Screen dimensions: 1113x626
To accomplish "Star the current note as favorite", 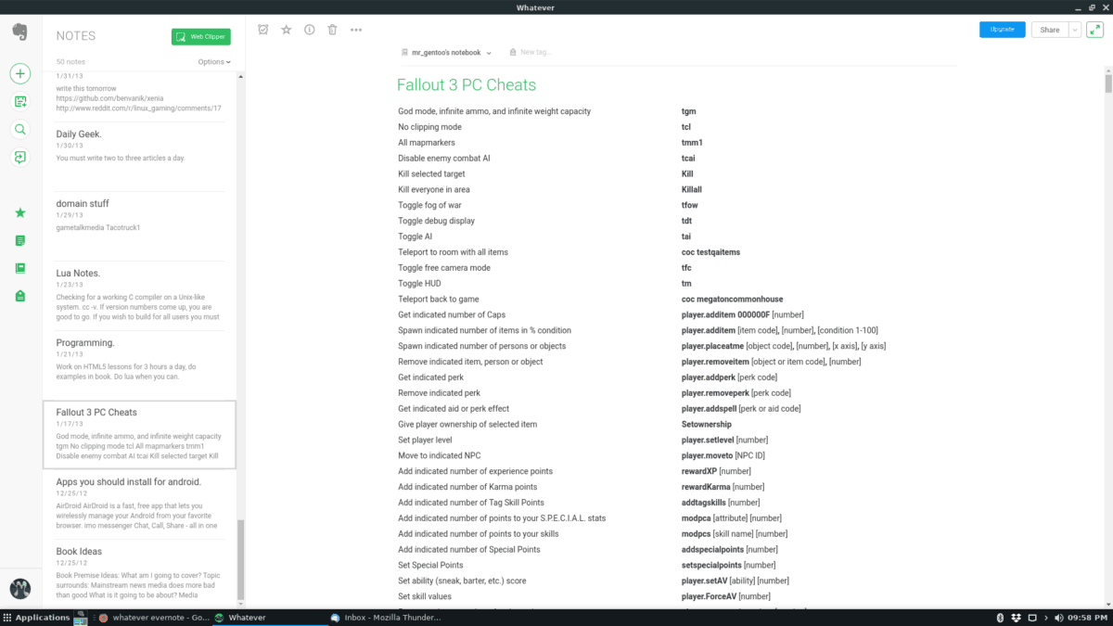I will click(x=286, y=29).
